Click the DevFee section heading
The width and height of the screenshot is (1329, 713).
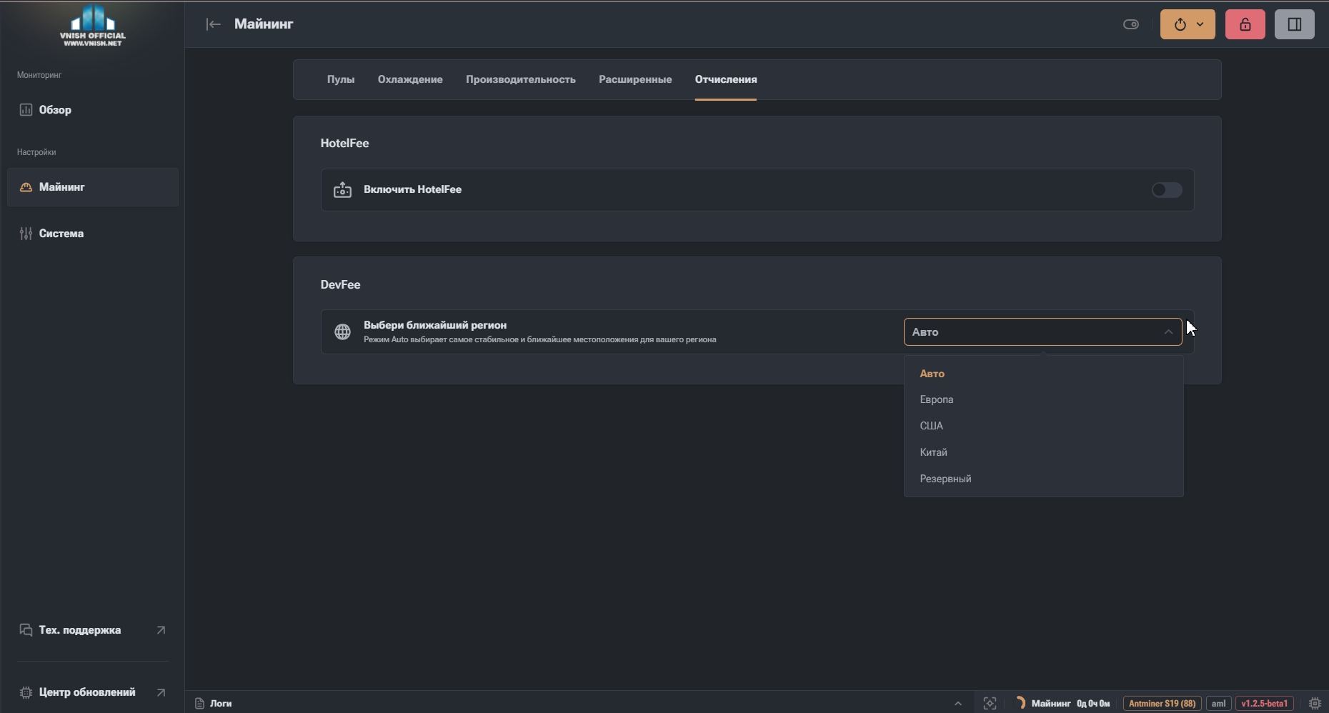[340, 284]
